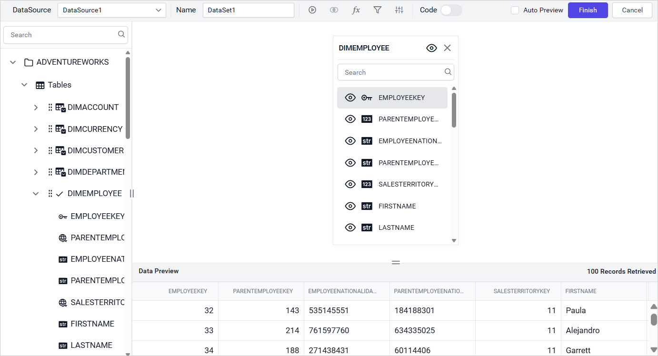Click the key icon beside EMPLOYEEKEY in DIMEMPLOYEE card
Screen dimensions: 658x356
[x=367, y=98]
